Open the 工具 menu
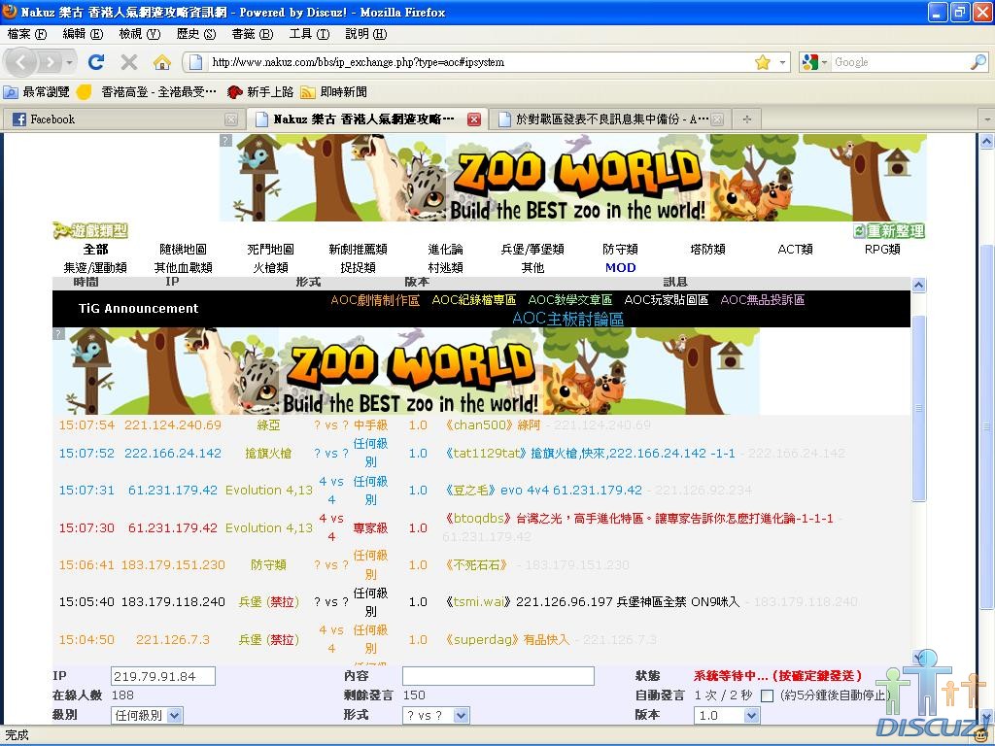The height and width of the screenshot is (746, 995). 309,34
